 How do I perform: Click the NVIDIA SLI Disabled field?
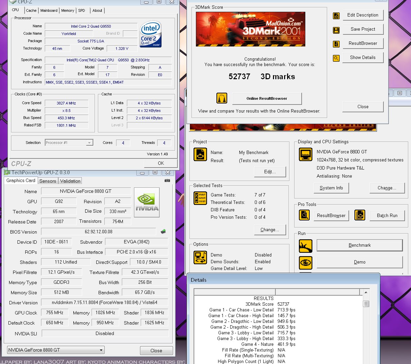(105, 334)
